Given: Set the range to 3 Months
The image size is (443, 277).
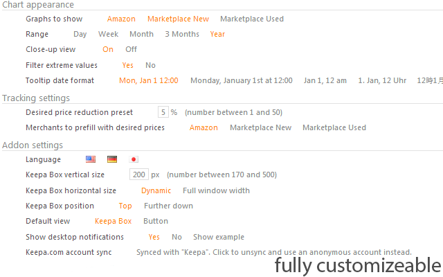Looking at the screenshot, I should pyautogui.click(x=182, y=34).
